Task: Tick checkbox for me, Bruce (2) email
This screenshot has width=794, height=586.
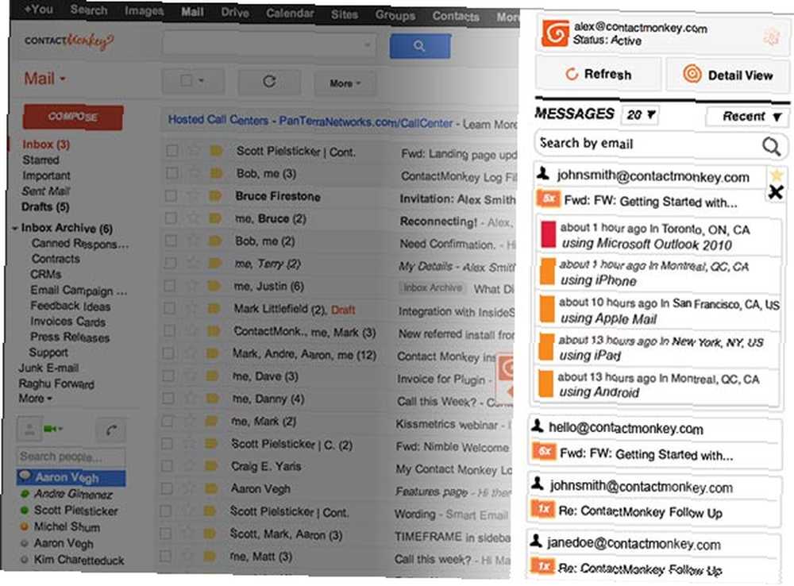Action: tap(172, 218)
